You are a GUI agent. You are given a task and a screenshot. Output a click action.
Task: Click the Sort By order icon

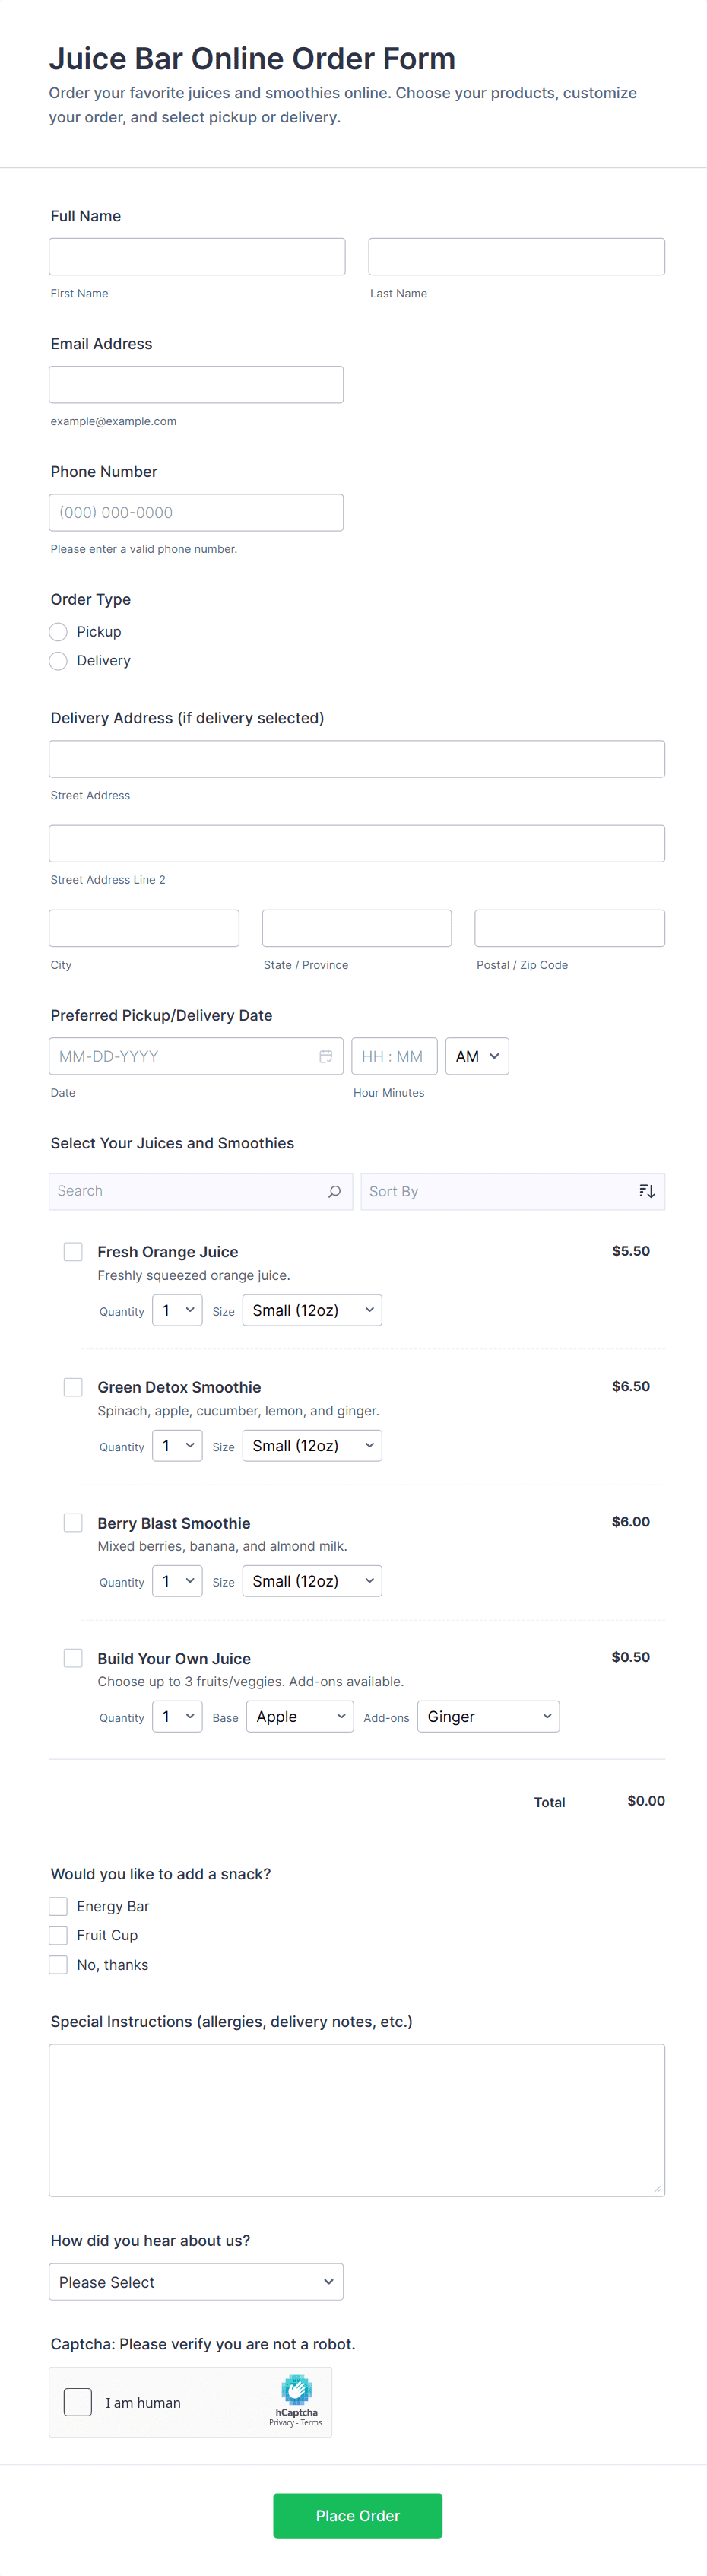647,1191
